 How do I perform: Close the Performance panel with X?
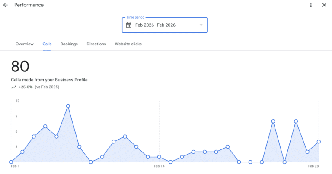(x=324, y=5)
